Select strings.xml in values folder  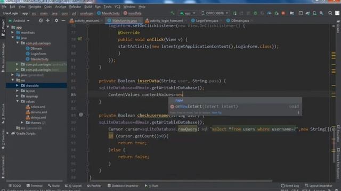click(x=36, y=118)
